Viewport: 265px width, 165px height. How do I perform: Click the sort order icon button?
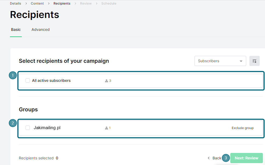[x=254, y=61]
